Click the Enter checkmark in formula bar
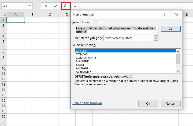 tap(55, 6)
